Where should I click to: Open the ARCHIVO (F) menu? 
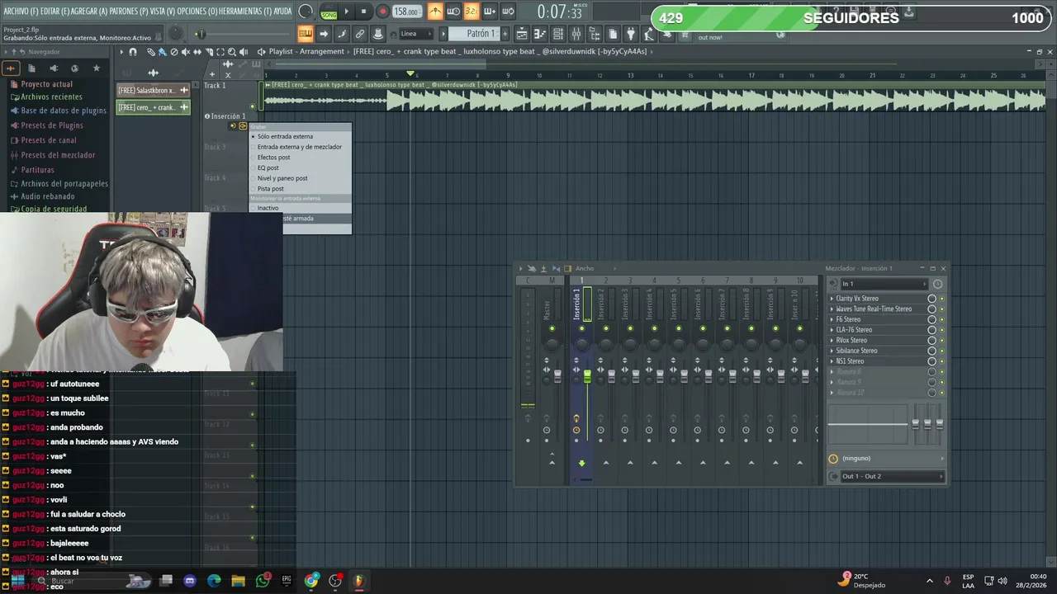pyautogui.click(x=21, y=12)
